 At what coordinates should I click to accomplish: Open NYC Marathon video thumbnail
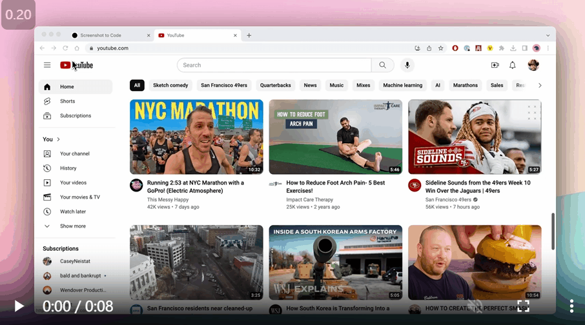tap(196, 137)
